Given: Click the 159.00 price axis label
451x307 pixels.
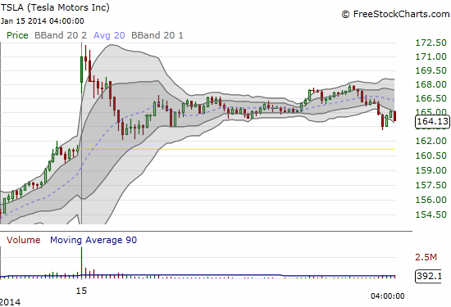Looking at the screenshot, I should (430, 170).
